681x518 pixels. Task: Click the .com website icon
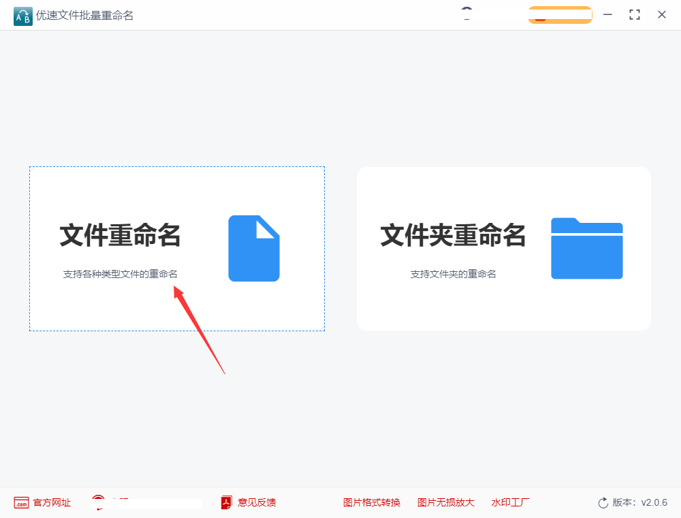coord(21,503)
